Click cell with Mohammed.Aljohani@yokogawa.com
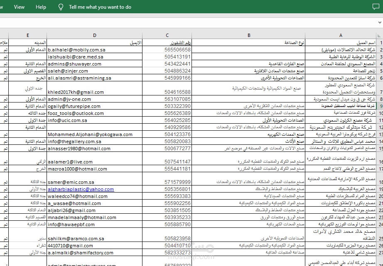 [95, 134]
